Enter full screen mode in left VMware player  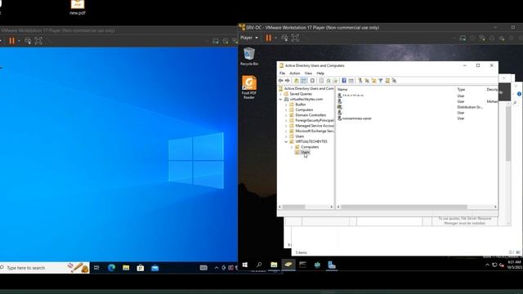point(38,41)
